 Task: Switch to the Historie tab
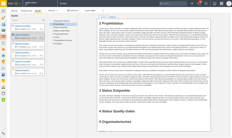coord(112,17)
